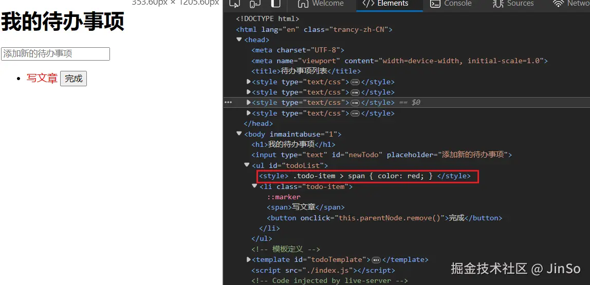Select the meta viewport row

pos(400,61)
